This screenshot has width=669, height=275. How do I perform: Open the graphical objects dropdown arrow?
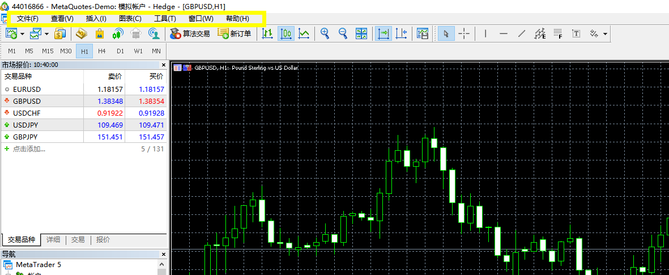[x=606, y=34]
